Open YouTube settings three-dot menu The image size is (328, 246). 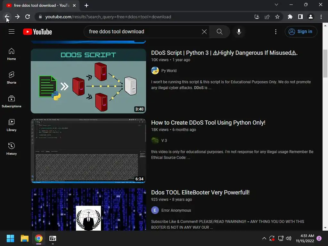point(276,32)
